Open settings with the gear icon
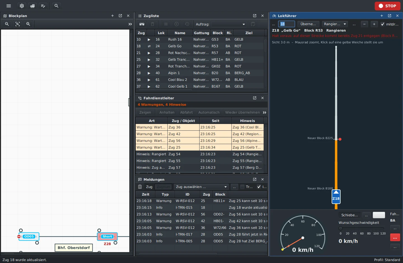The width and height of the screenshot is (403, 263). pos(22,6)
